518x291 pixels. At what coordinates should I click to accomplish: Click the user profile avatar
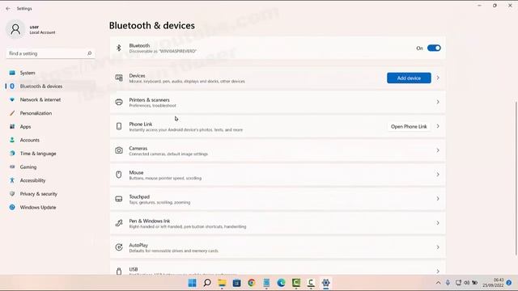(x=15, y=29)
